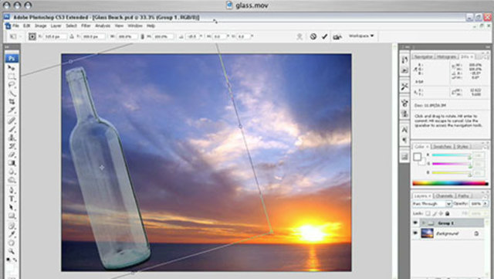Open the Analysis menu
The height and width of the screenshot is (279, 494).
point(103,26)
